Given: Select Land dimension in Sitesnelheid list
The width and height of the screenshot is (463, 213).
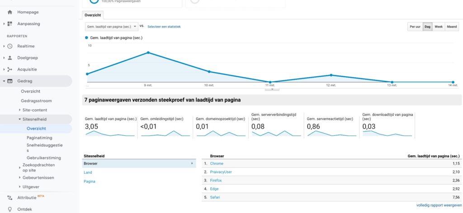Looking at the screenshot, I should [88, 172].
